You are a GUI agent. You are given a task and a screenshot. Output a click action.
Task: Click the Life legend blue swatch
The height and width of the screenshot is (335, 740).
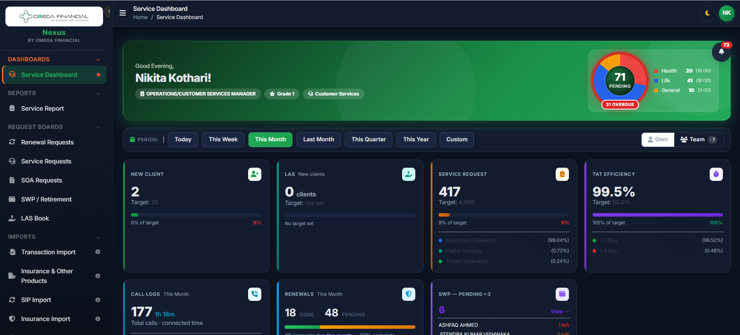(656, 81)
